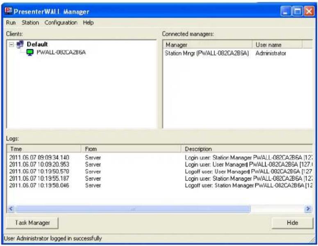Click description 'Logoff user: Station Manager'

[248, 185]
